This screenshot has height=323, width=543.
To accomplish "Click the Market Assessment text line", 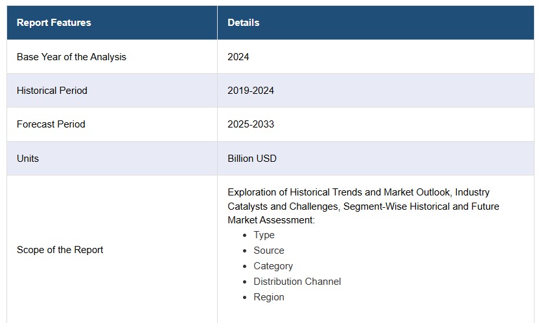I will click(271, 221).
